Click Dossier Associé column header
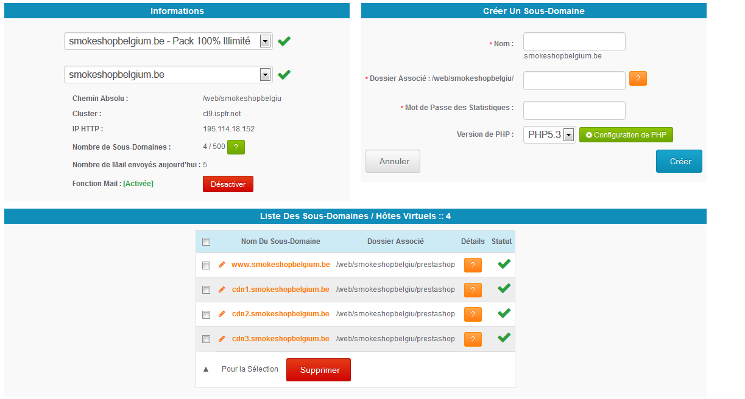The height and width of the screenshot is (399, 745). pyautogui.click(x=395, y=241)
